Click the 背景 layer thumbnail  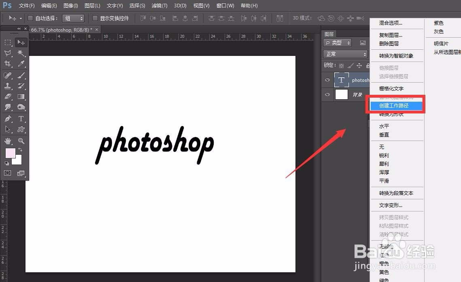click(341, 94)
